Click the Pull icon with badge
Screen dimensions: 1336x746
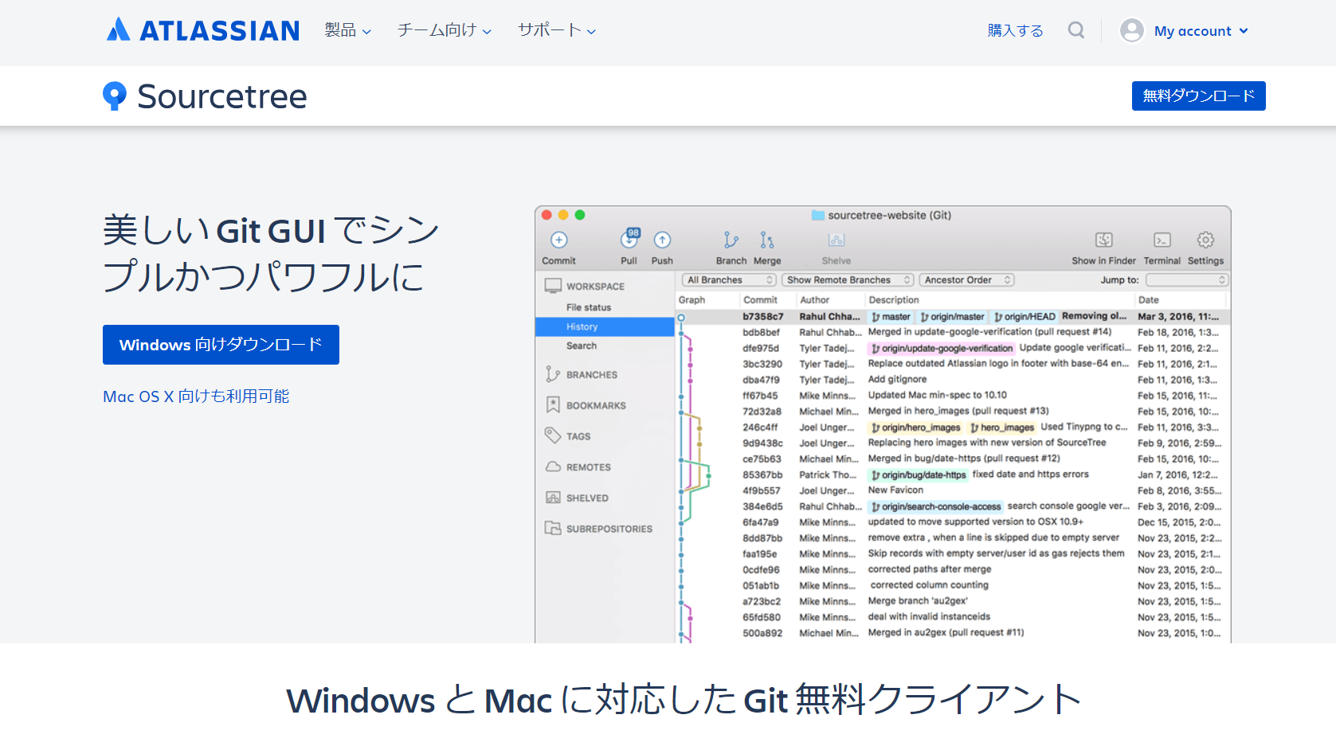629,238
